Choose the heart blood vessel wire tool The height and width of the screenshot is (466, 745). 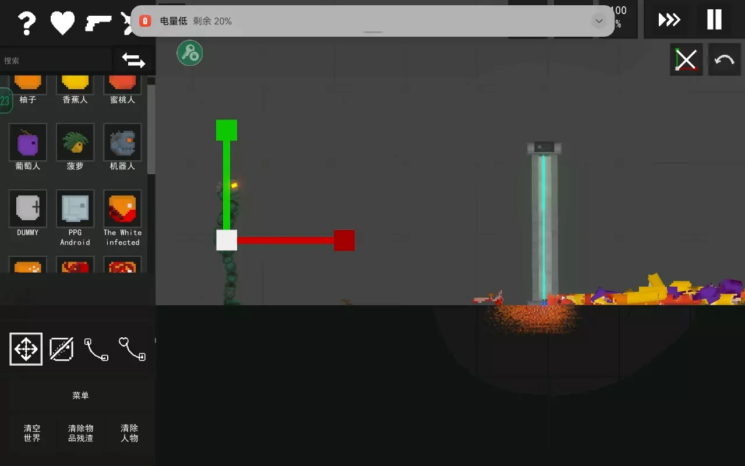(132, 349)
